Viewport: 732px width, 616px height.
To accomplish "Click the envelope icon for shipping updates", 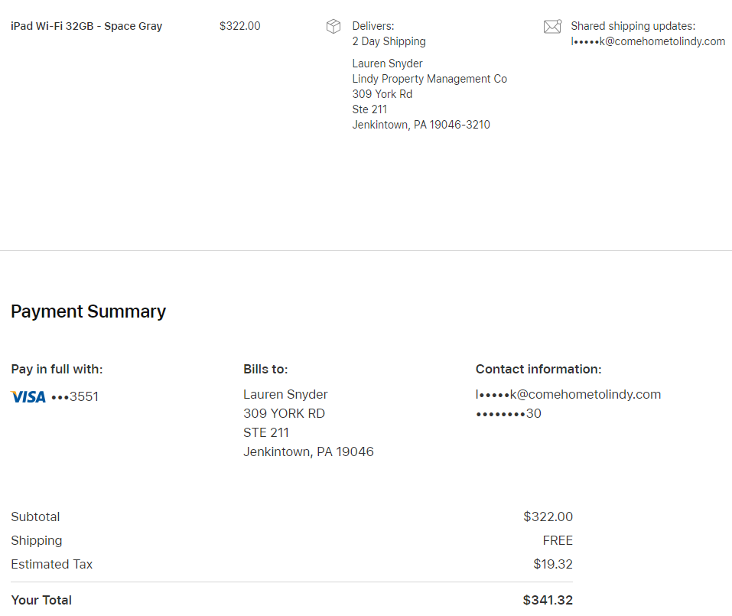I will [x=552, y=27].
